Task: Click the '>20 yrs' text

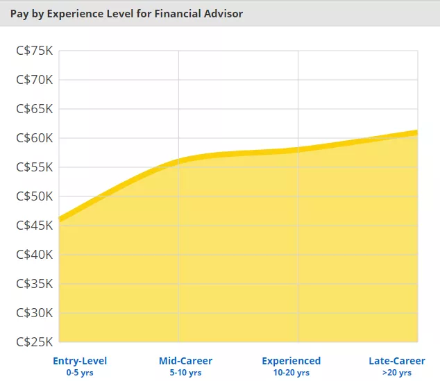Action: click(397, 373)
